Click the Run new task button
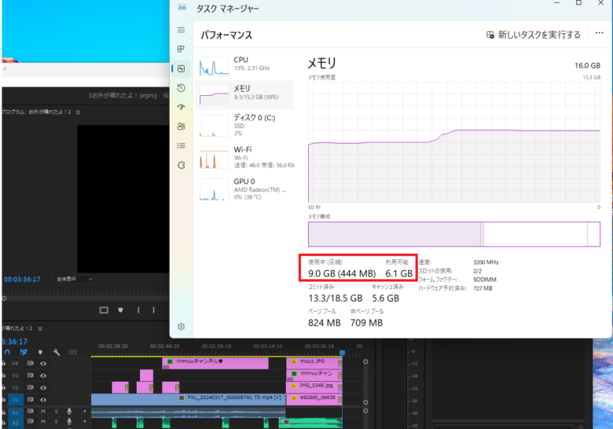 pyautogui.click(x=534, y=35)
